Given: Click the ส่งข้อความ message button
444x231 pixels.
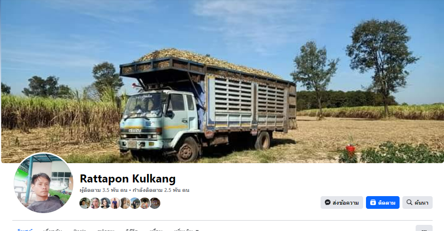Looking at the screenshot, I should click(342, 202).
